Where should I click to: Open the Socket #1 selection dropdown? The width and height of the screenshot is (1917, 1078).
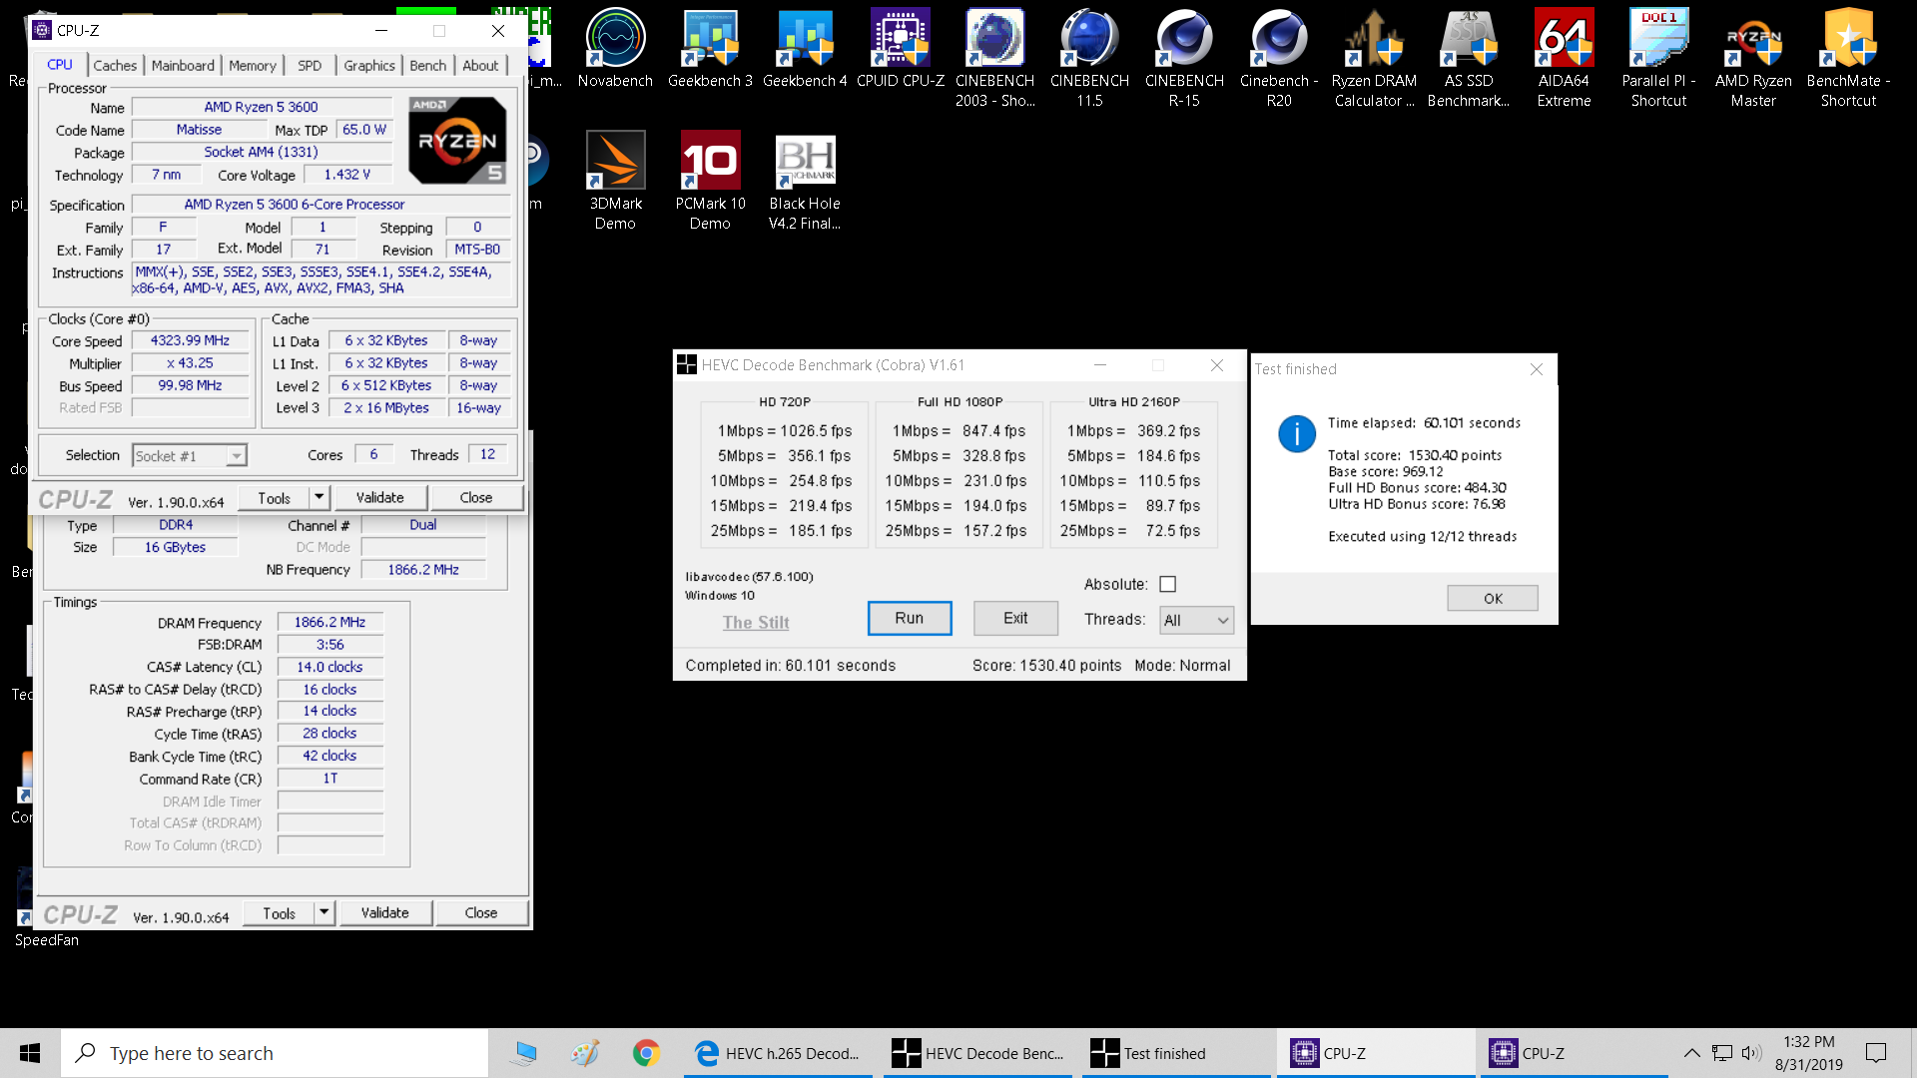tap(190, 456)
